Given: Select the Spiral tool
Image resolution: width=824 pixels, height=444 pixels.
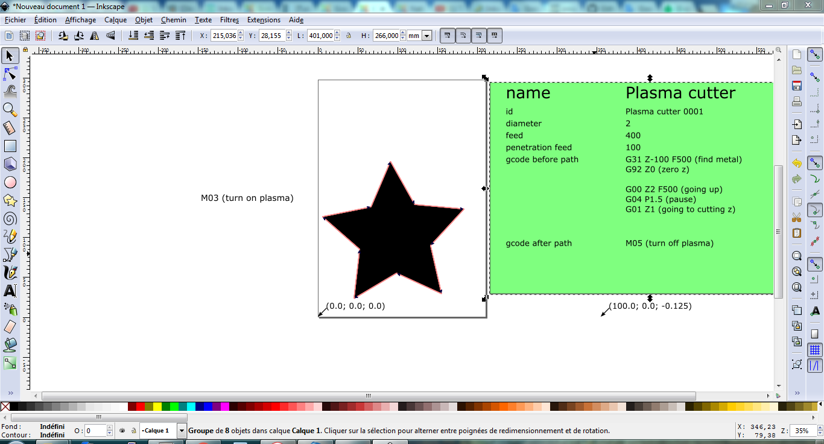Looking at the screenshot, I should (x=10, y=218).
